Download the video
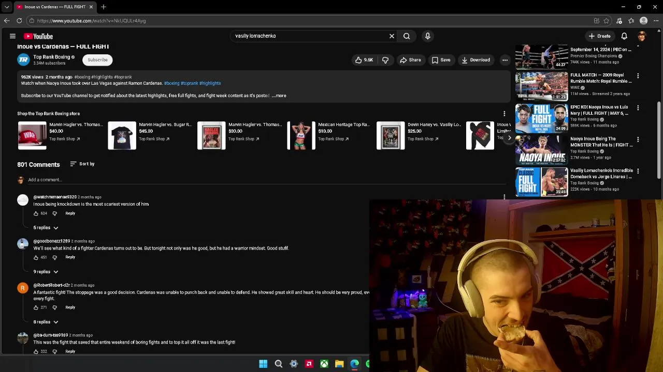This screenshot has width=663, height=372. (475, 60)
